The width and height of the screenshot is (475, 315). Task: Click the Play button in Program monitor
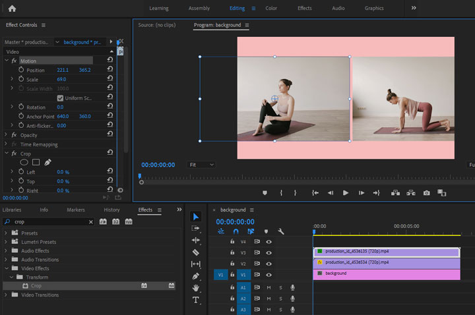click(x=346, y=193)
